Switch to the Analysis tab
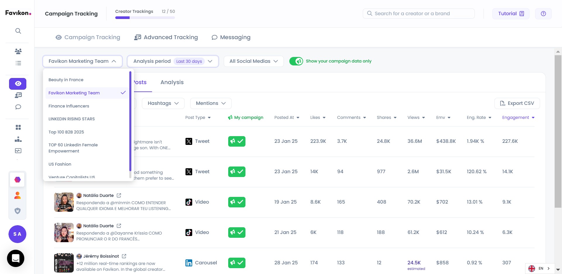 point(172,82)
